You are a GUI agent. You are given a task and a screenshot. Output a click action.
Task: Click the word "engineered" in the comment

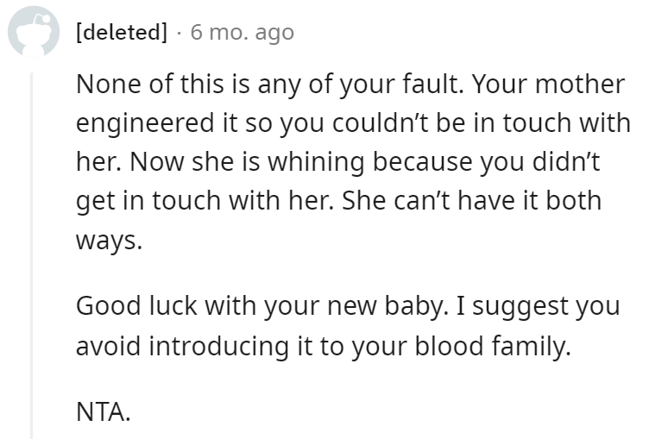click(x=143, y=123)
